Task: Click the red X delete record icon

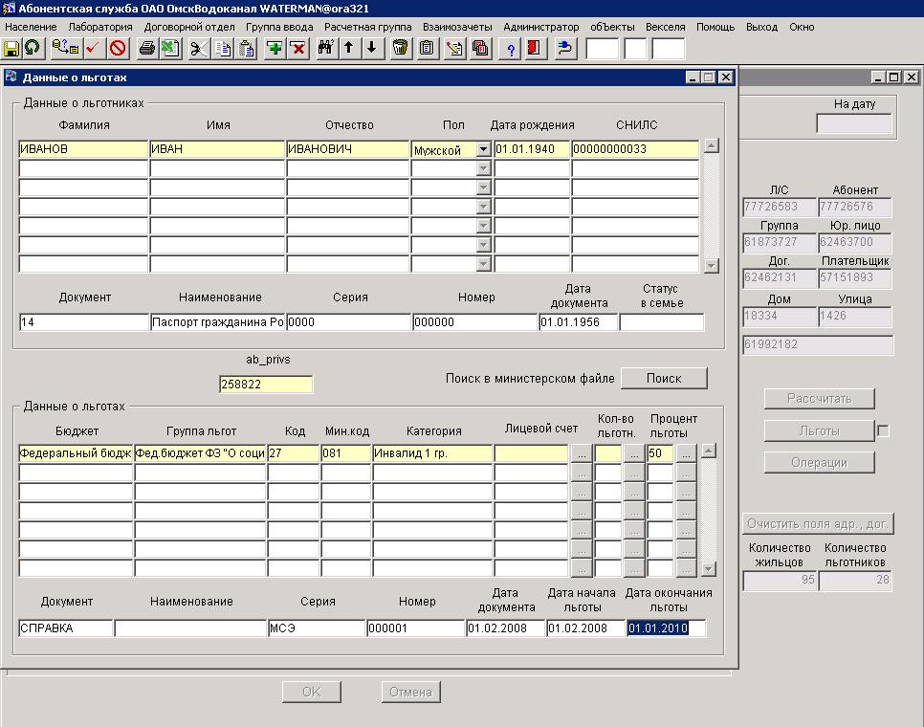Action: (297, 48)
